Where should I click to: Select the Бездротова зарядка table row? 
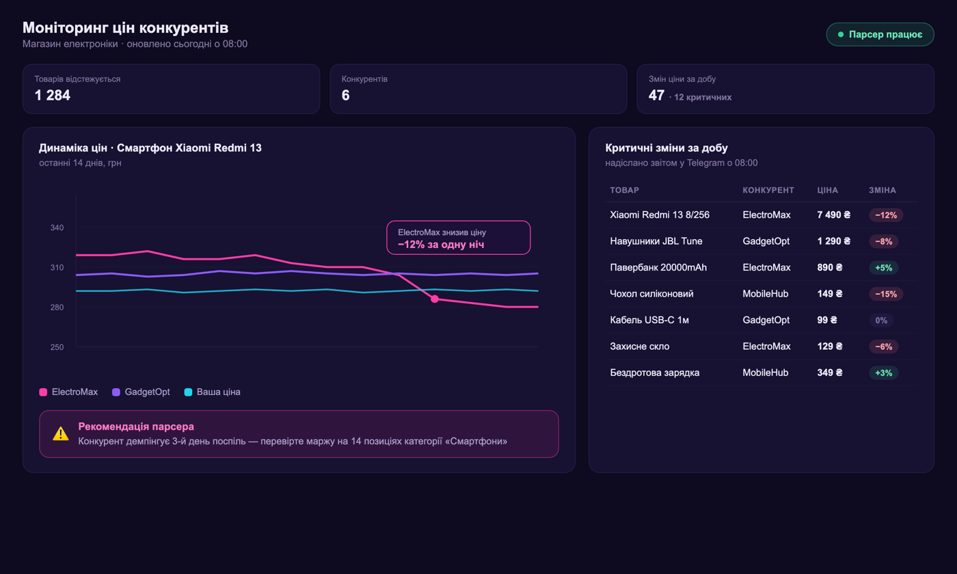761,373
